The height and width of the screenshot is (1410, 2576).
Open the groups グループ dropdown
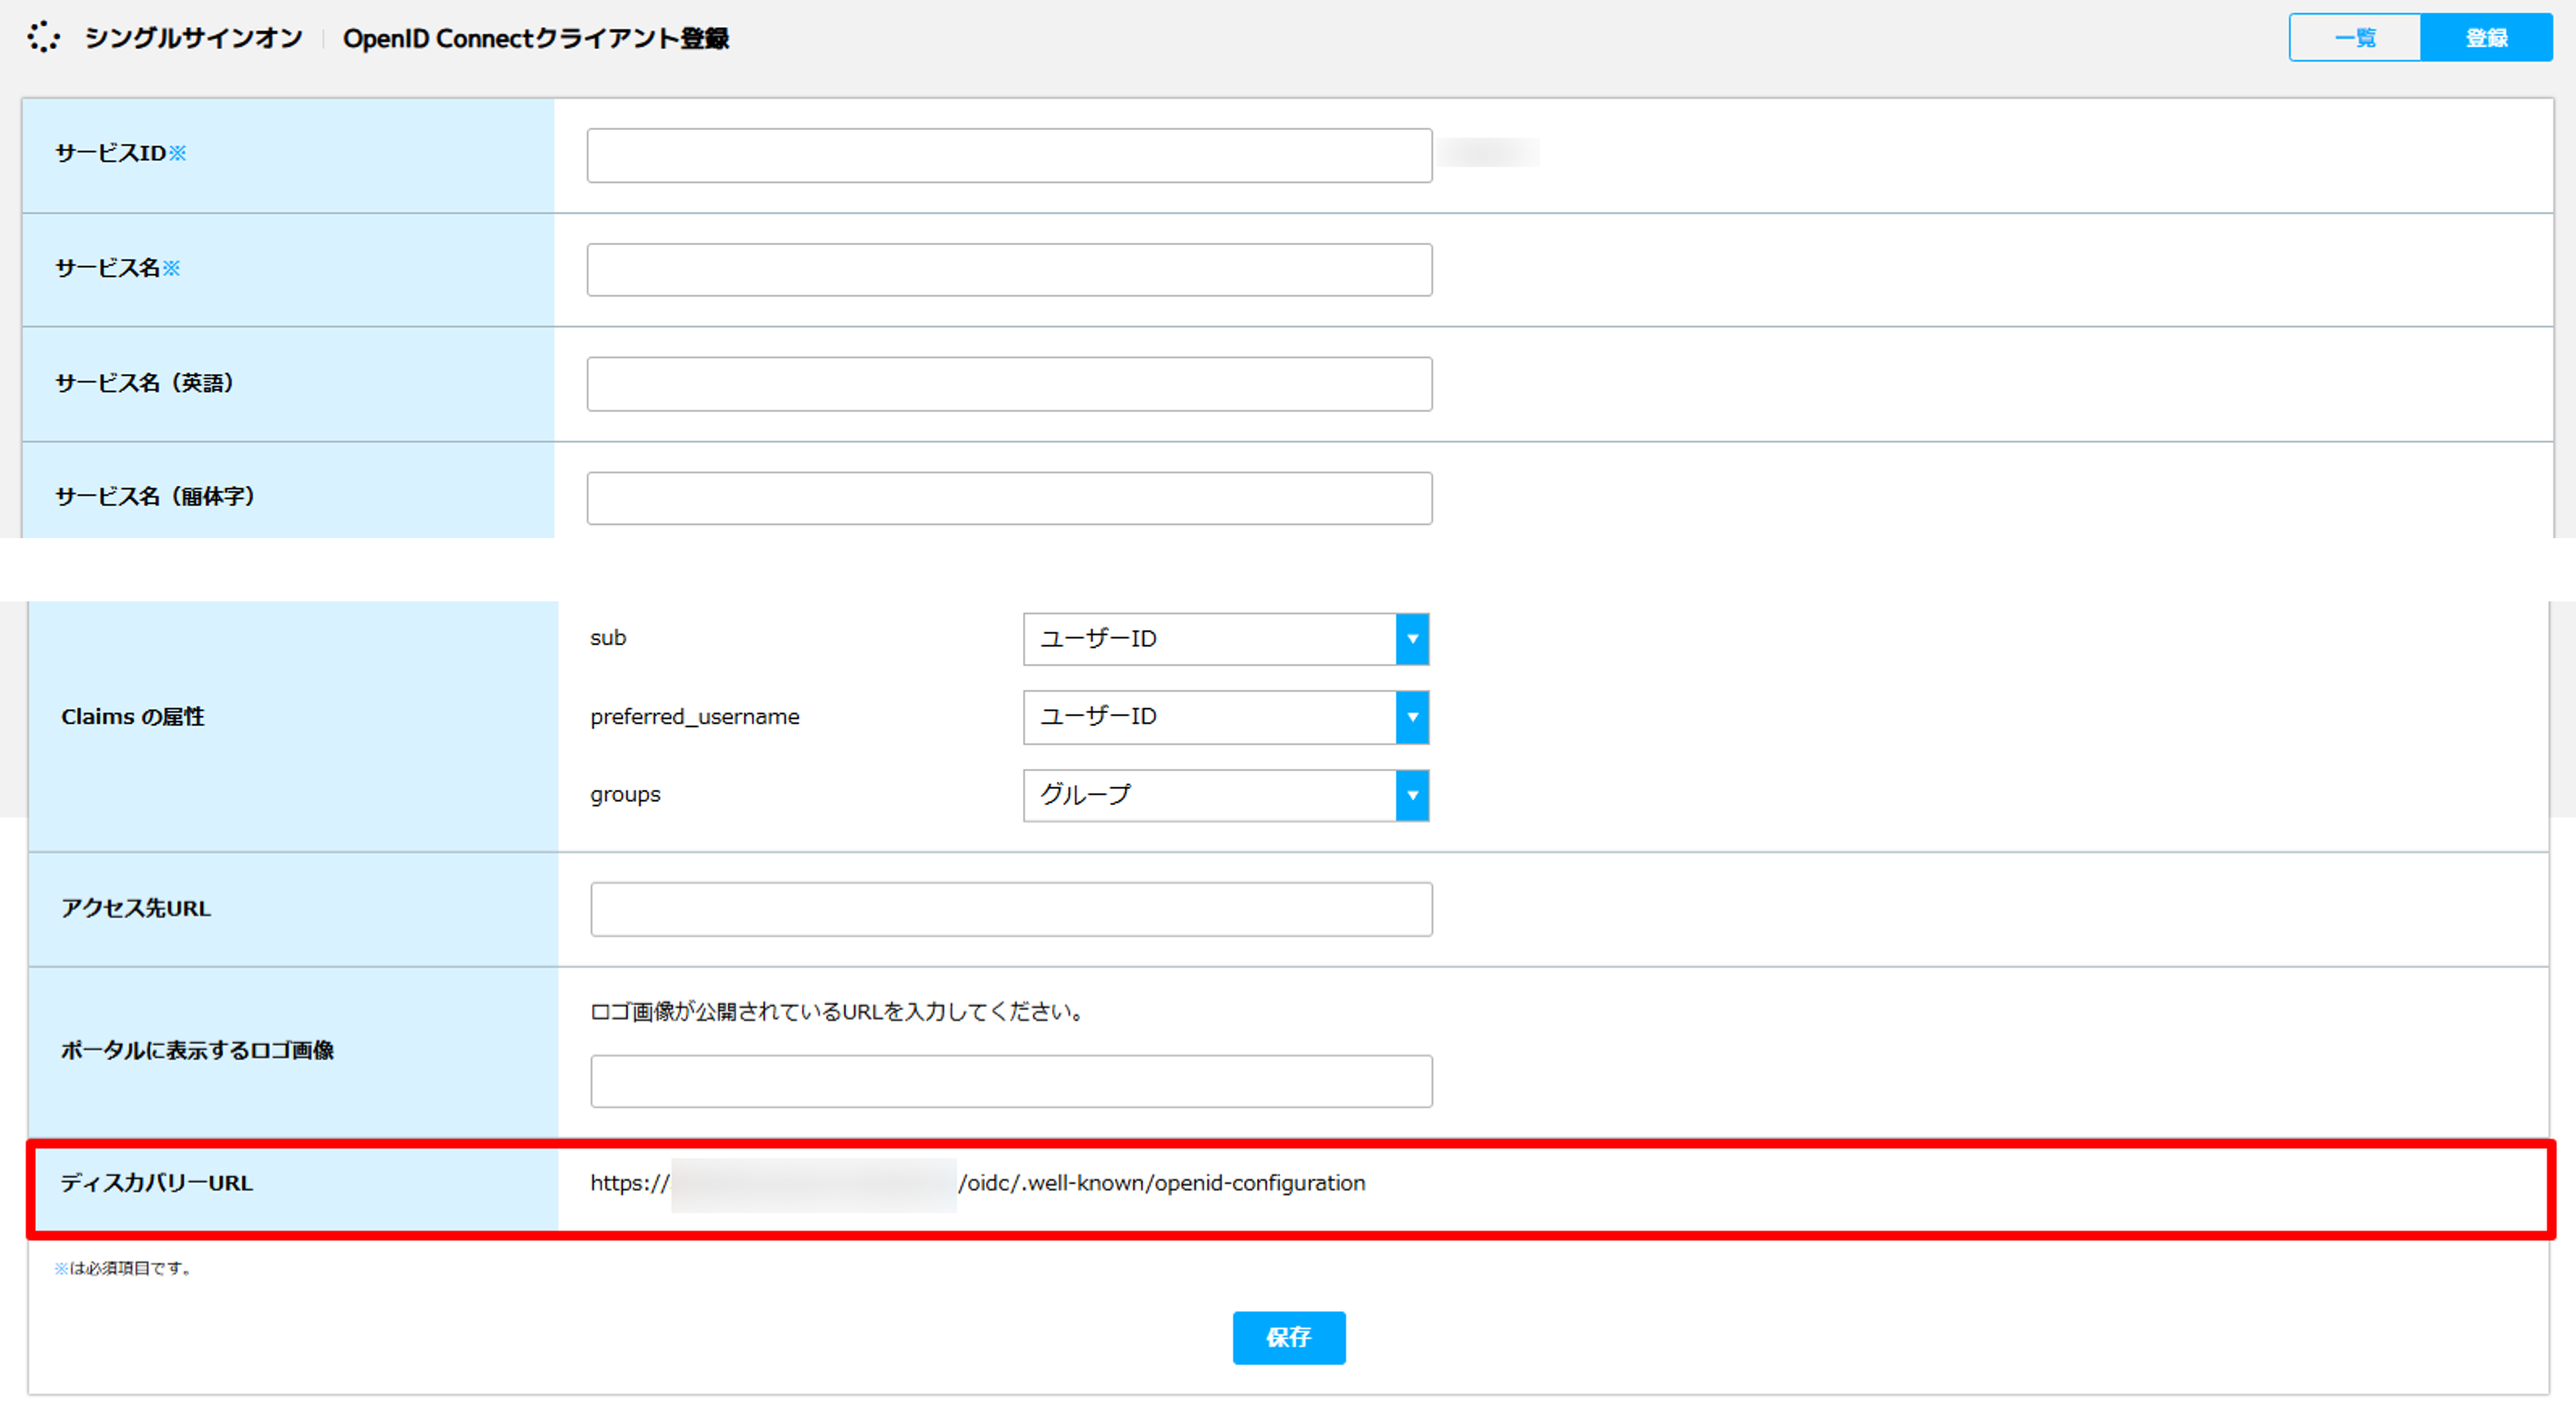coord(1226,796)
